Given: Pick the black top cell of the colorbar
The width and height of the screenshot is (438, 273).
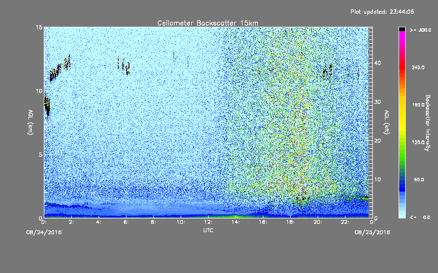Looking at the screenshot, I should (x=402, y=29).
